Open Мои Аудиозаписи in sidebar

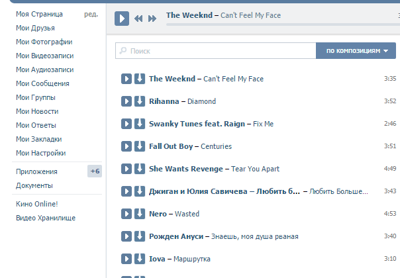(x=44, y=69)
